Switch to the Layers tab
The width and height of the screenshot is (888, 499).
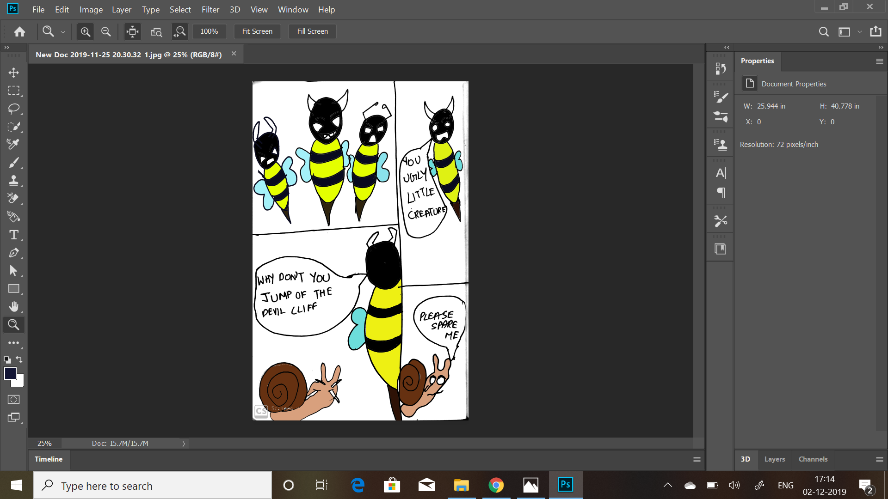click(x=774, y=459)
